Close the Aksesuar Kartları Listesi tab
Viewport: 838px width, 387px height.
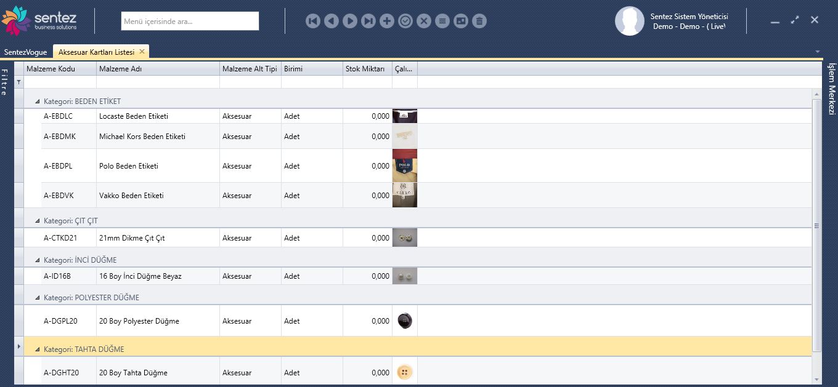point(142,52)
